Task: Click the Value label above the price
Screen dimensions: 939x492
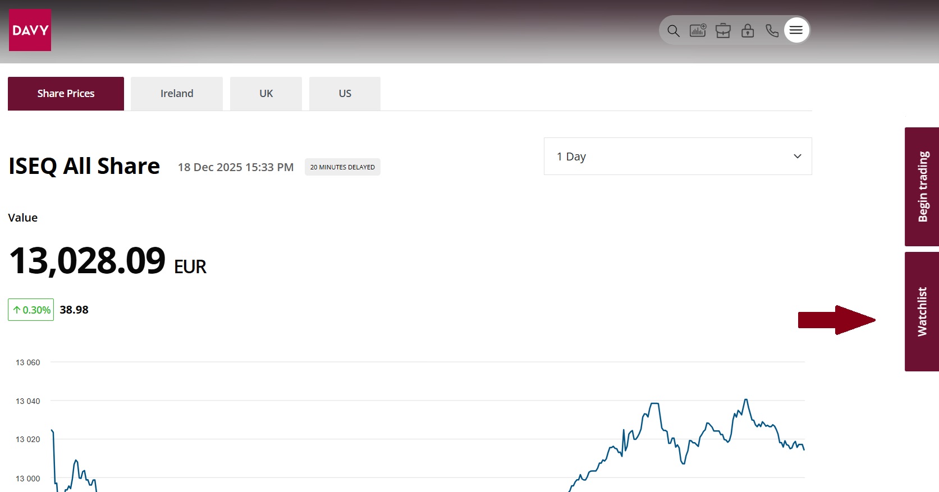Action: pos(23,218)
